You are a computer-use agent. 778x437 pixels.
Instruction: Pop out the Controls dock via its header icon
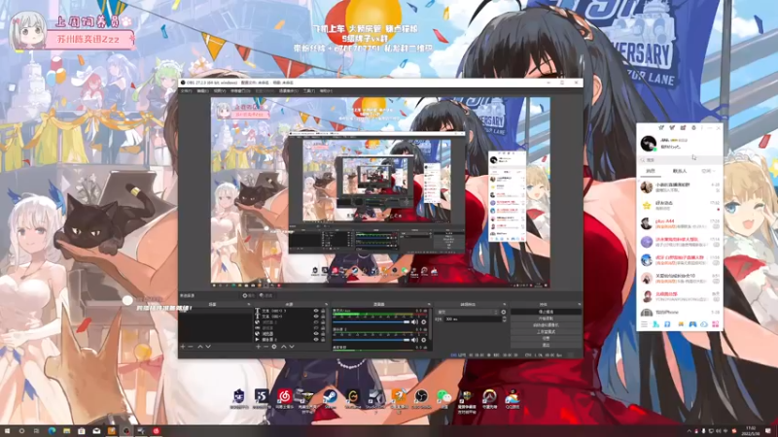tap(579, 304)
